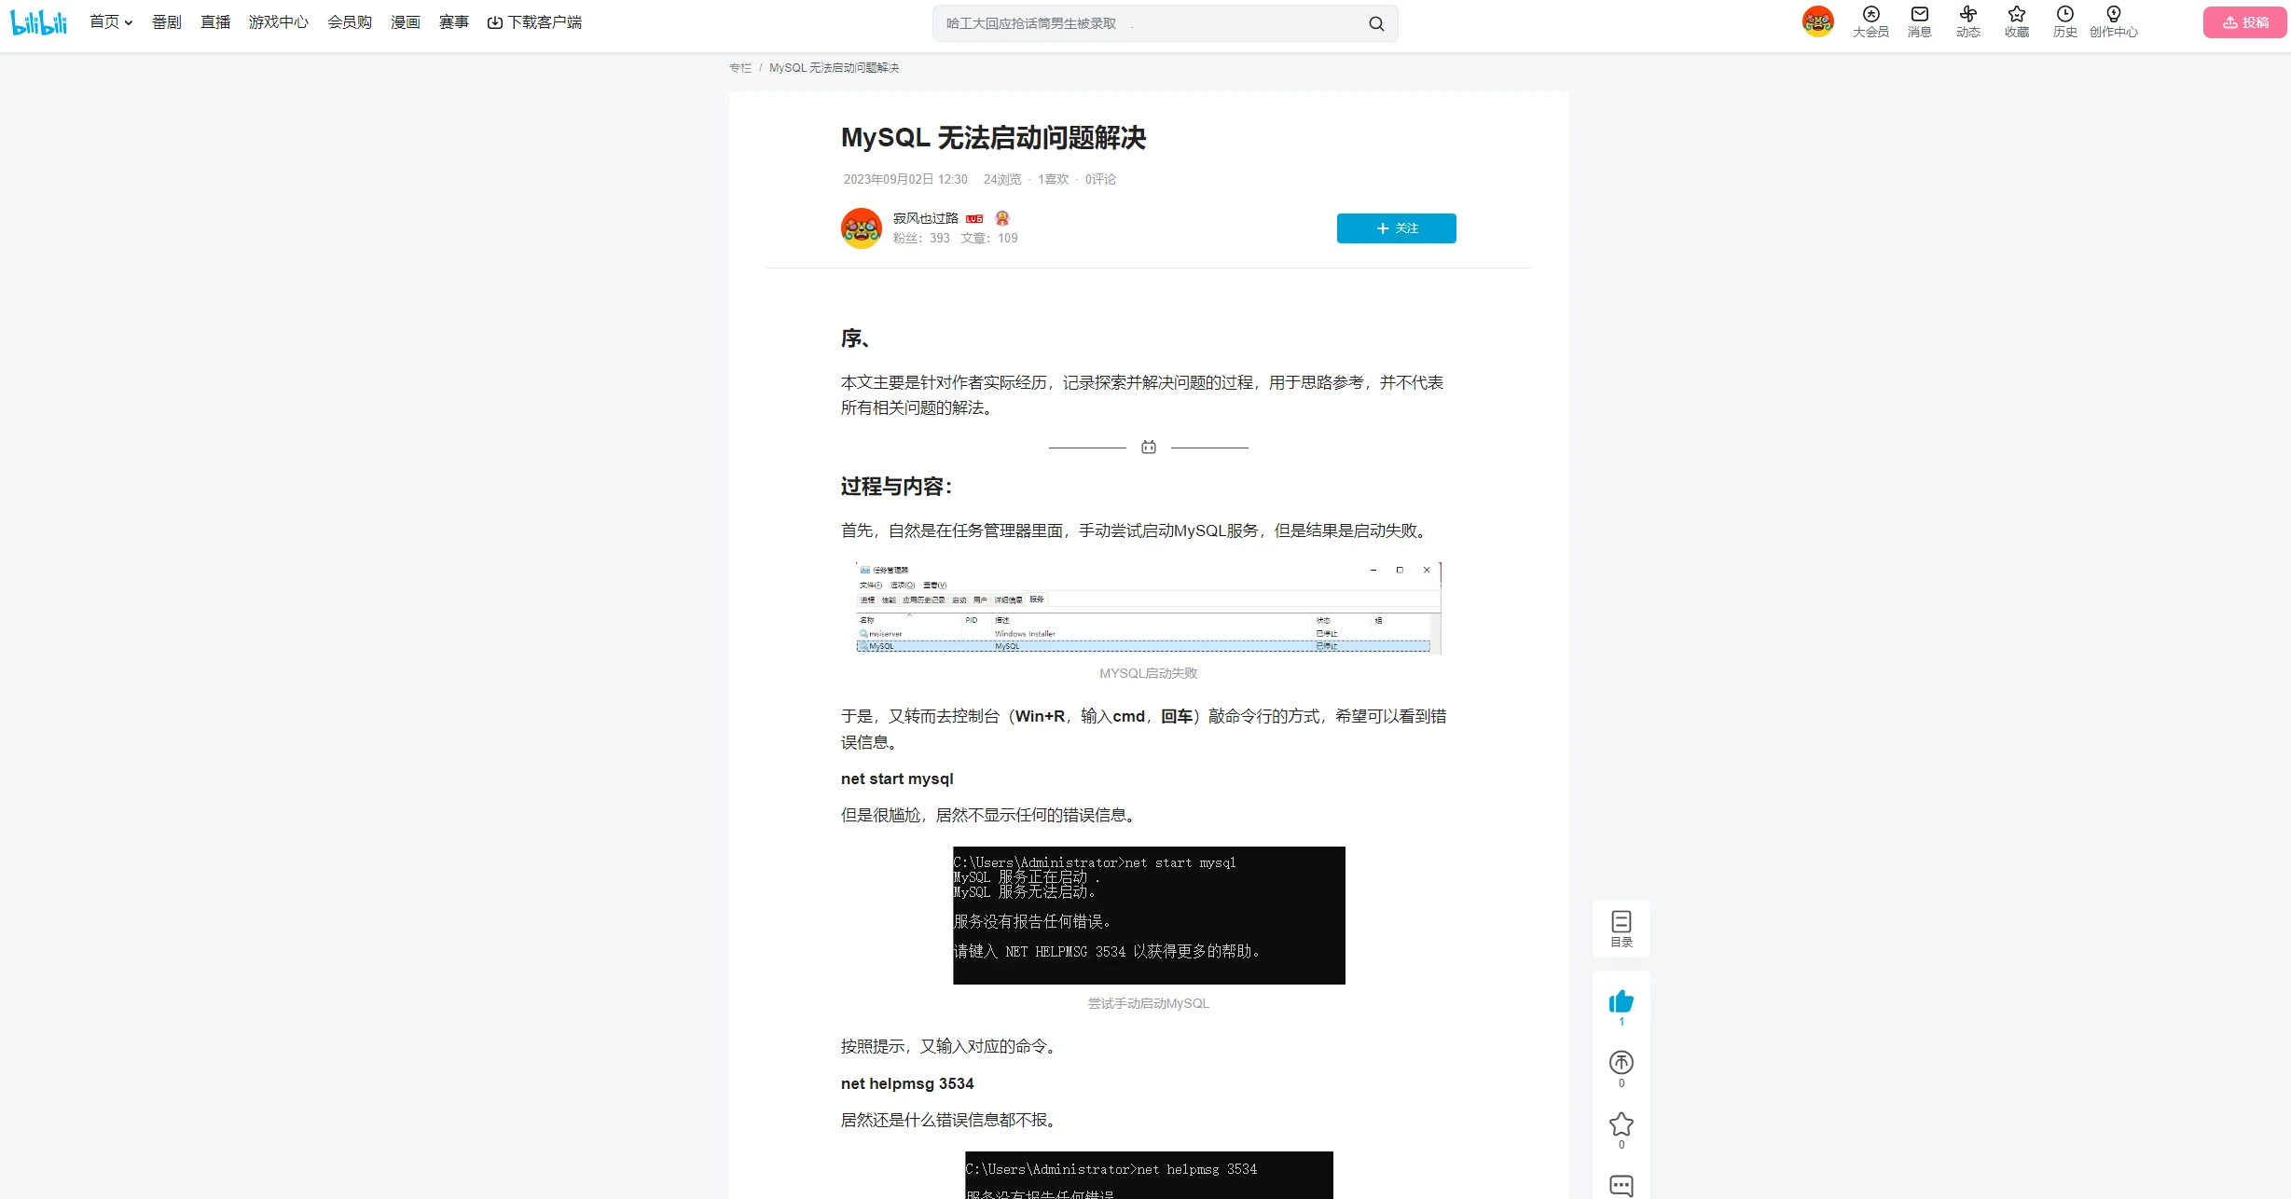Follow the author with 关注 button
Viewport: 2291px width, 1199px height.
pos(1397,228)
